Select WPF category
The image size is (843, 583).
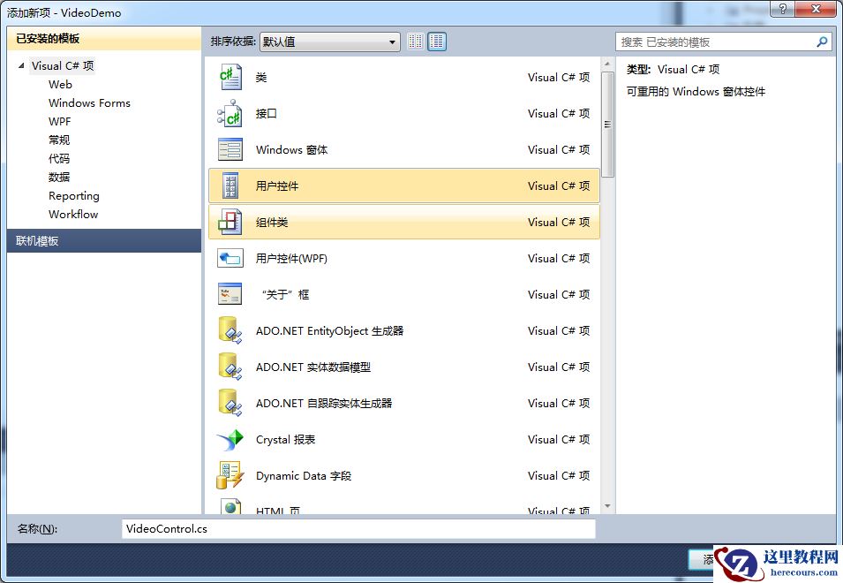point(60,122)
